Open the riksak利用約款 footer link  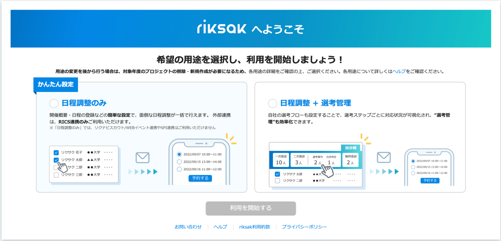tap(255, 227)
